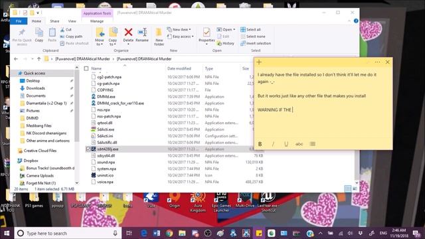Toggle the select-all checkbox in Name header
Viewport: 425px width, 239px height.
point(86,68)
